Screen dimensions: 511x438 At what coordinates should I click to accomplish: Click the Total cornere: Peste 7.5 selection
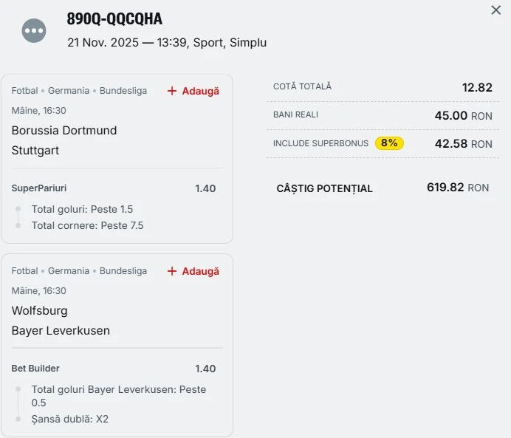point(87,225)
